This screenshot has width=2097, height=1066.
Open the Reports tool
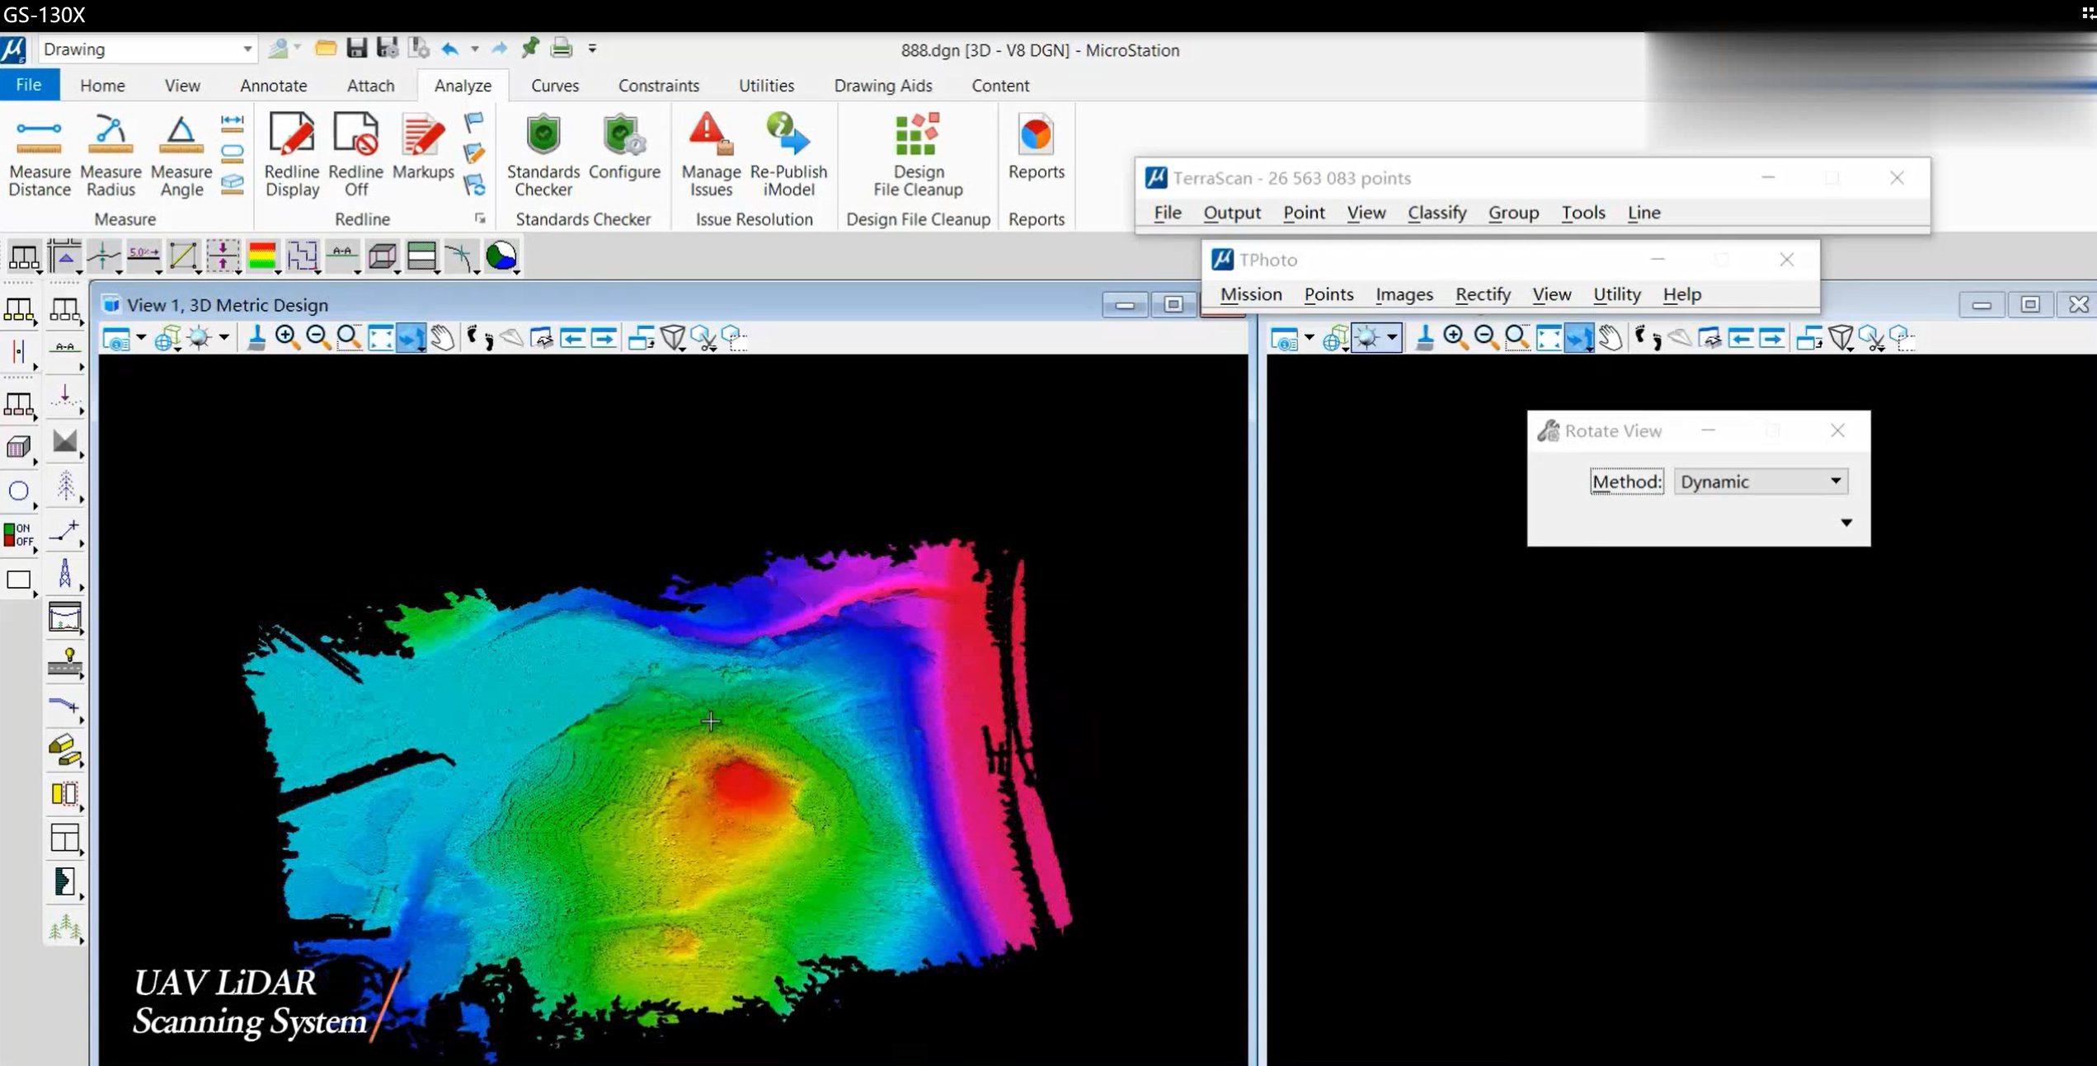coord(1037,147)
